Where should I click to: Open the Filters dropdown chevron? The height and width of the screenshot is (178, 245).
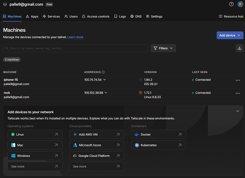coord(171,48)
